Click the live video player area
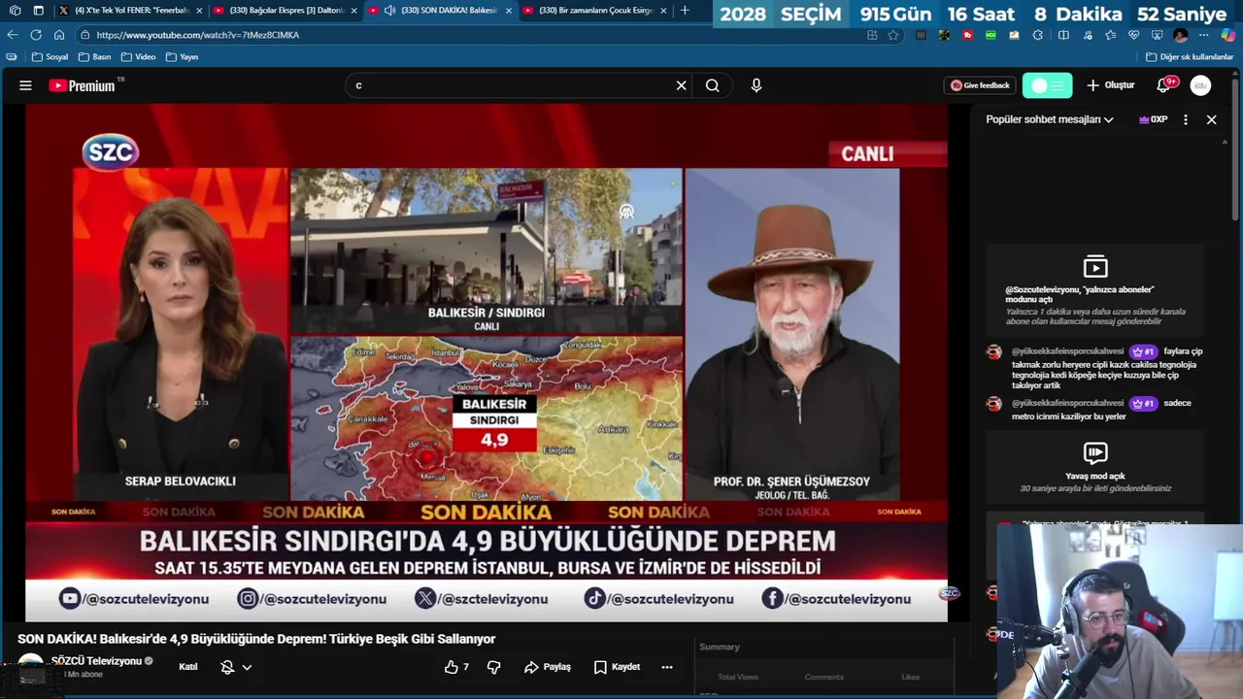This screenshot has width=1243, height=699. [486, 361]
